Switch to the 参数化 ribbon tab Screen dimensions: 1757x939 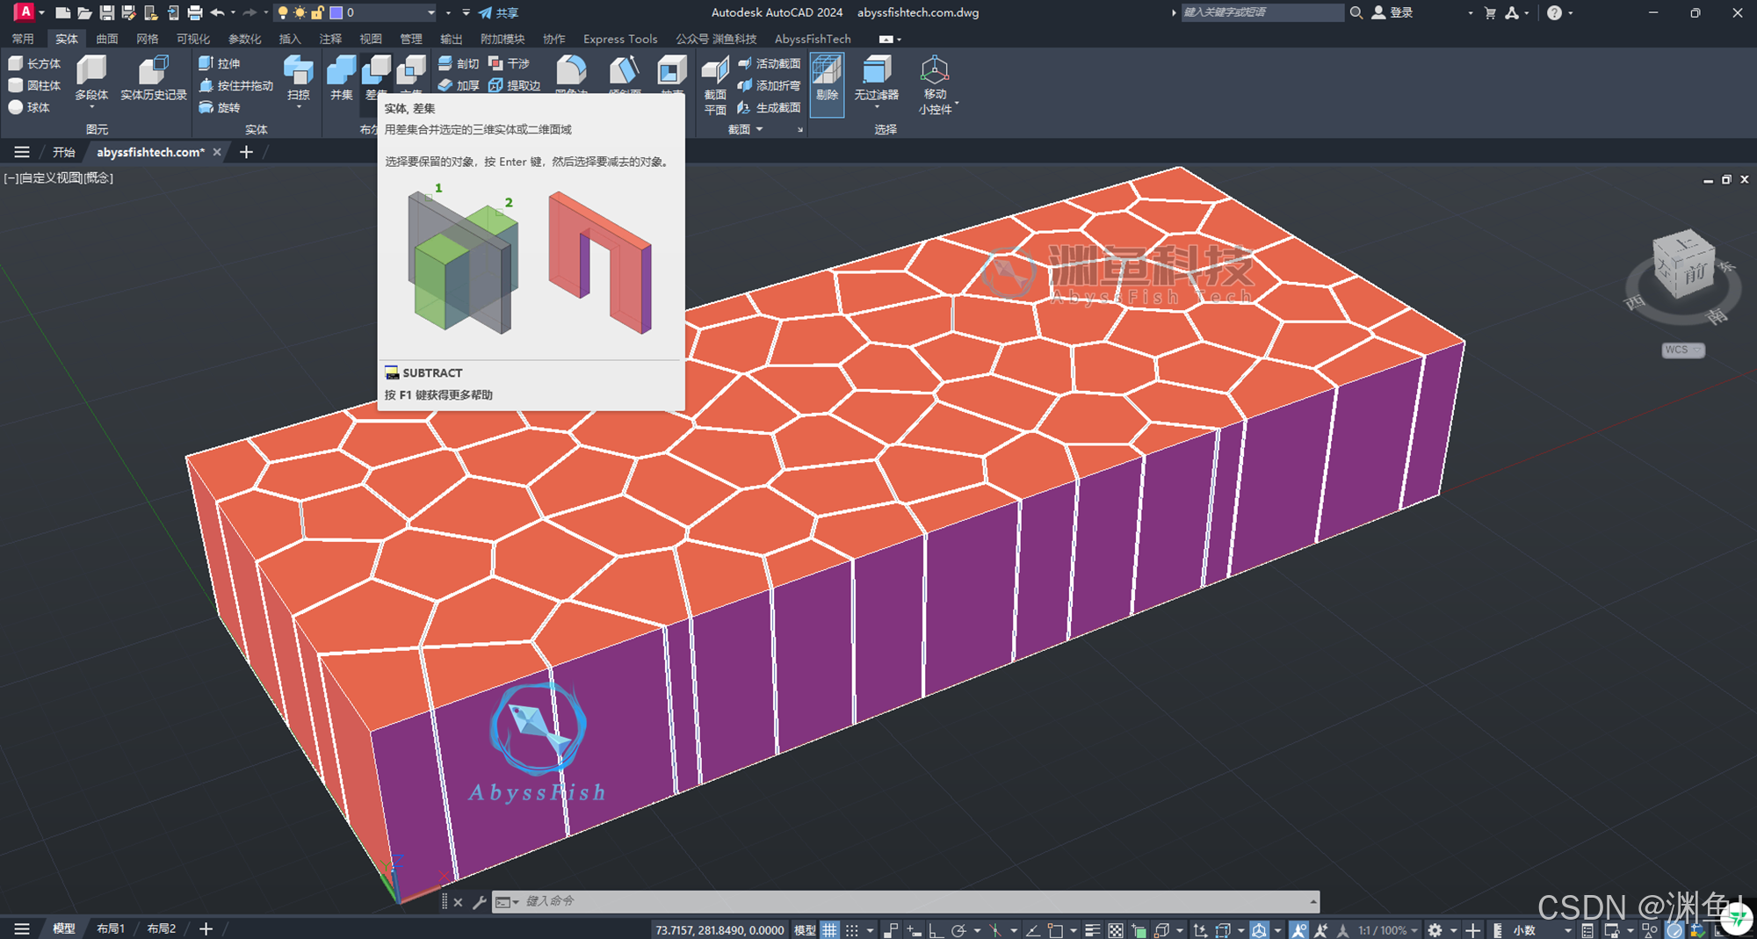(245, 39)
